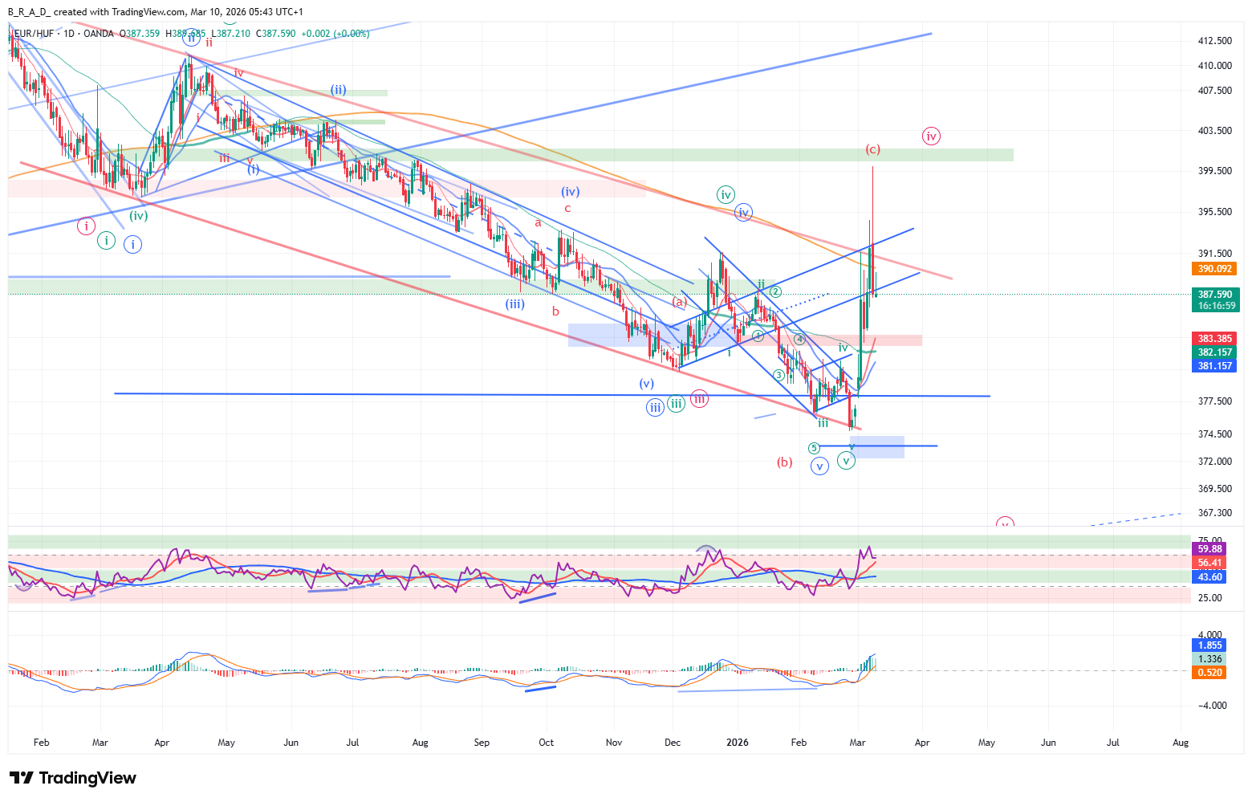Click the purple RSI value 59.88
Viewport: 1252px width, 802px height.
click(1209, 549)
